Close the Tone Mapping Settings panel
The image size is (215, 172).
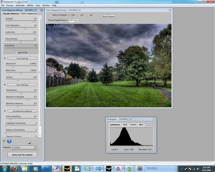[42, 10]
